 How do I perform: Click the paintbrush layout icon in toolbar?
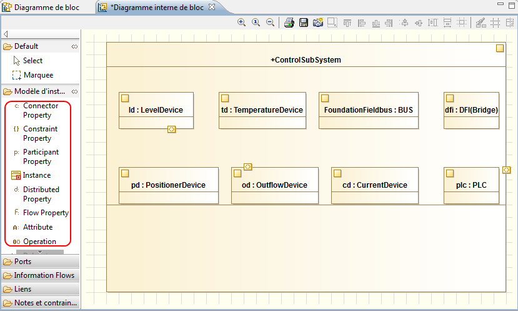coord(481,23)
